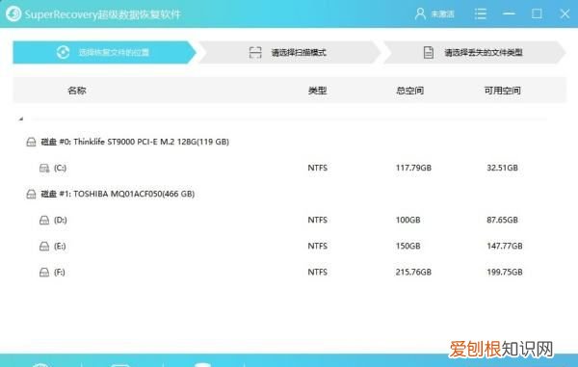Minimize the SuperRecovery window
Viewport: 578px width, 367px height.
pyautogui.click(x=509, y=13)
